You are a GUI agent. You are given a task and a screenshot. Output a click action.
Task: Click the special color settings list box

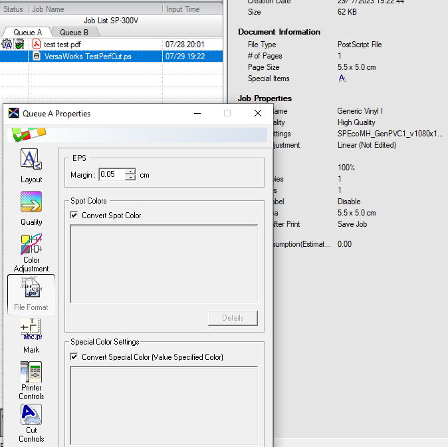164,406
